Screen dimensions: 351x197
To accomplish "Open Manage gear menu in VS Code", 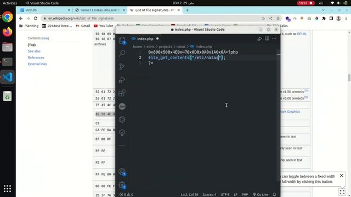I will tap(122, 185).
